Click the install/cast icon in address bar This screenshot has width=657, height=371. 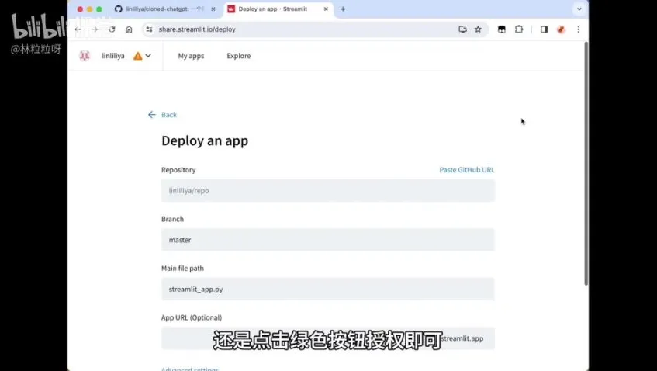click(462, 29)
